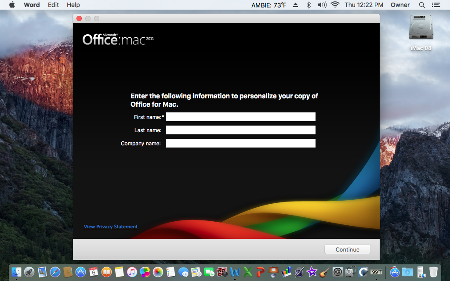Open the Trash in Dock
450x281 pixels.
tap(433, 271)
